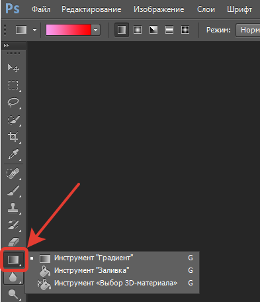Choose the Spot Healing Brush tool
The image size is (260, 302).
point(13,174)
